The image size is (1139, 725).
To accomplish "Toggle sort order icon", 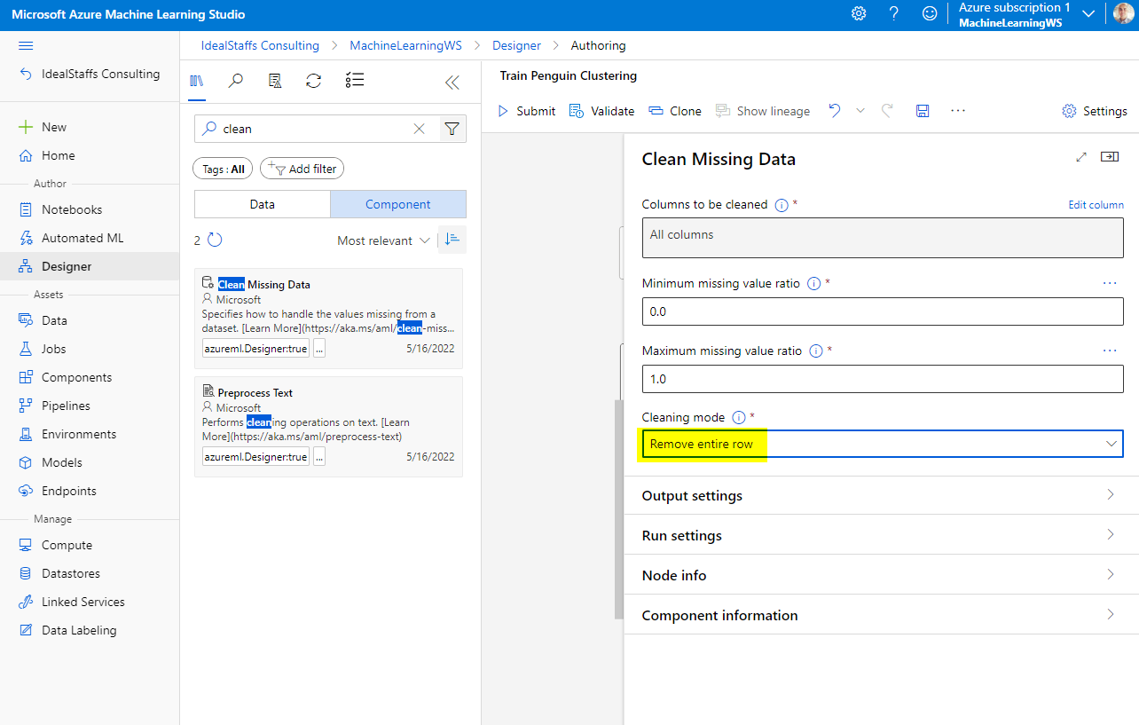I will coord(452,240).
